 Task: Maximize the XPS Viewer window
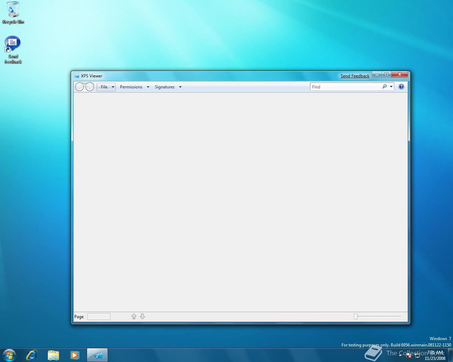coord(386,75)
